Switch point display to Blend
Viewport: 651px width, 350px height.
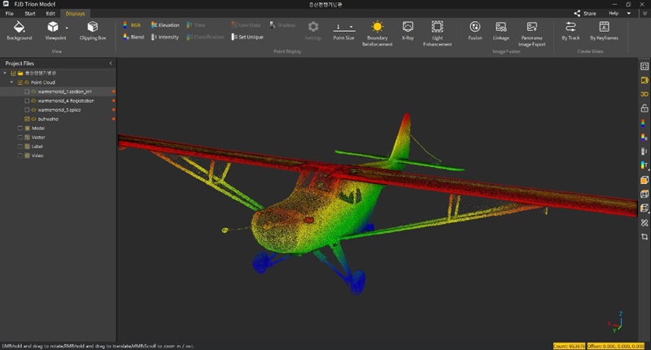click(x=133, y=37)
